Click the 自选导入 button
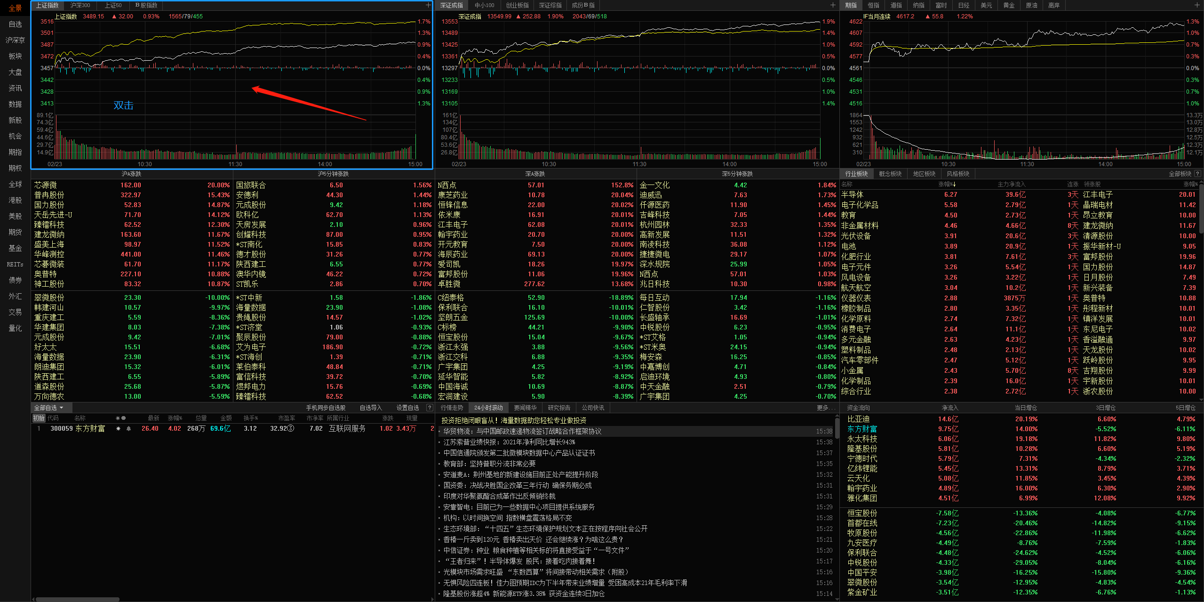 click(x=371, y=408)
